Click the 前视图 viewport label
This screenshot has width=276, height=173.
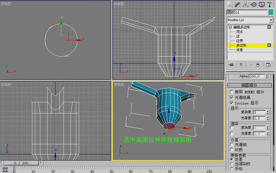click(119, 4)
